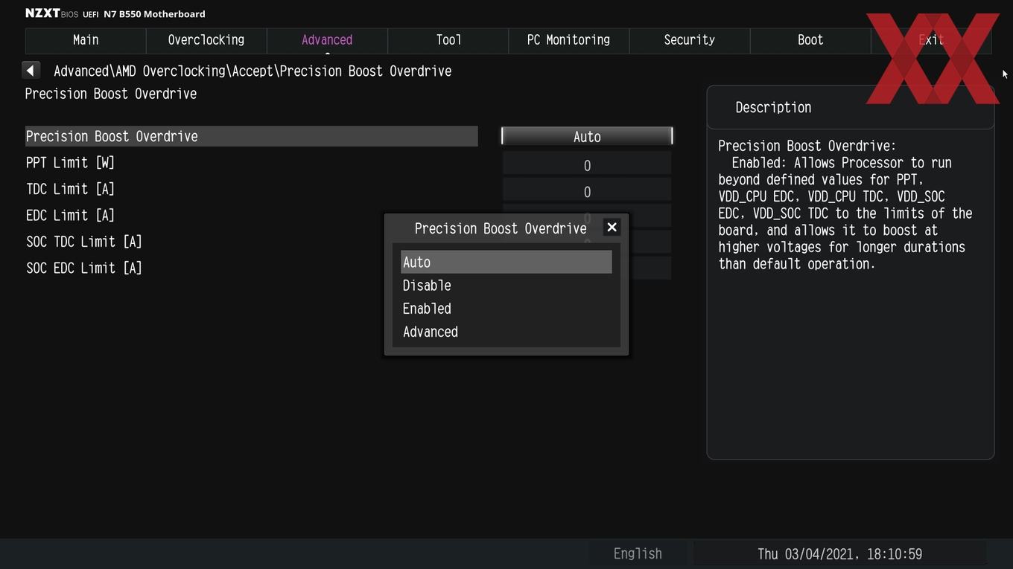Select the SOC TDC Limit [A] label
This screenshot has width=1013, height=569.
[x=84, y=242]
